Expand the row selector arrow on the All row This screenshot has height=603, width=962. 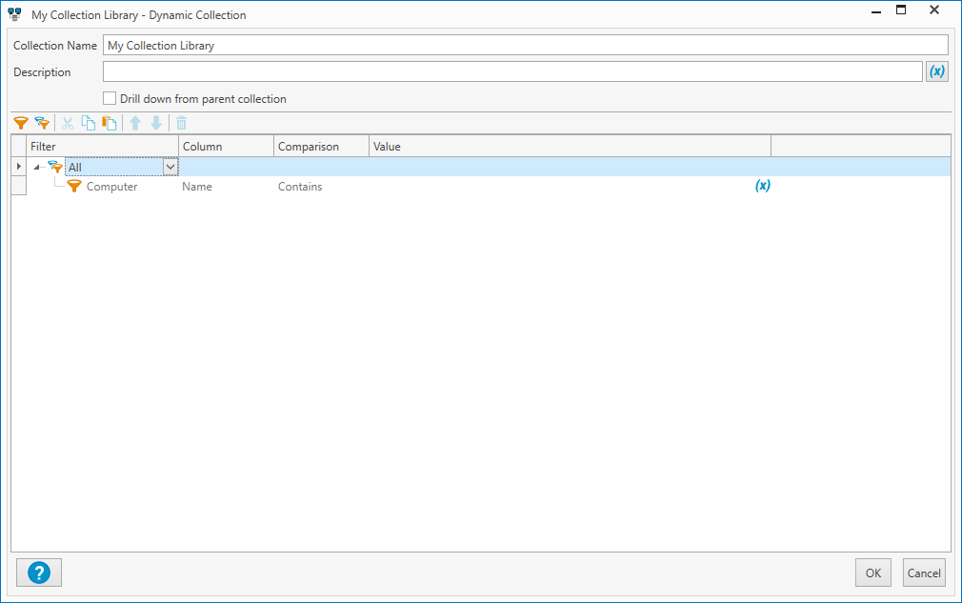(x=18, y=166)
